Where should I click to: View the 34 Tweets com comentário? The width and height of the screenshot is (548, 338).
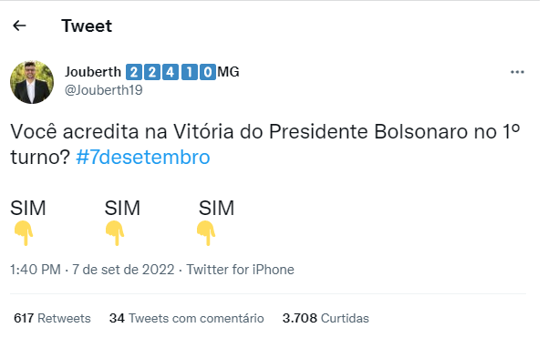click(x=187, y=319)
